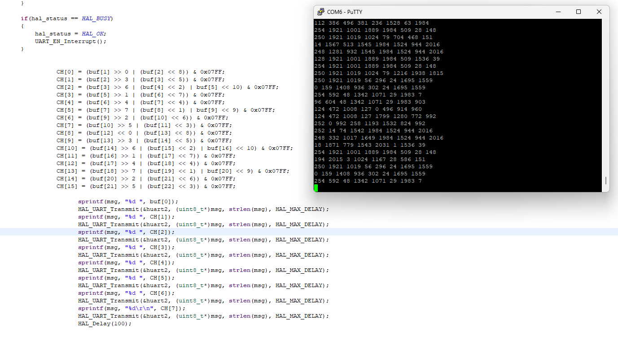The image size is (618, 341).
Task: Open the PuTTY system menu icon
Action: [x=320, y=12]
